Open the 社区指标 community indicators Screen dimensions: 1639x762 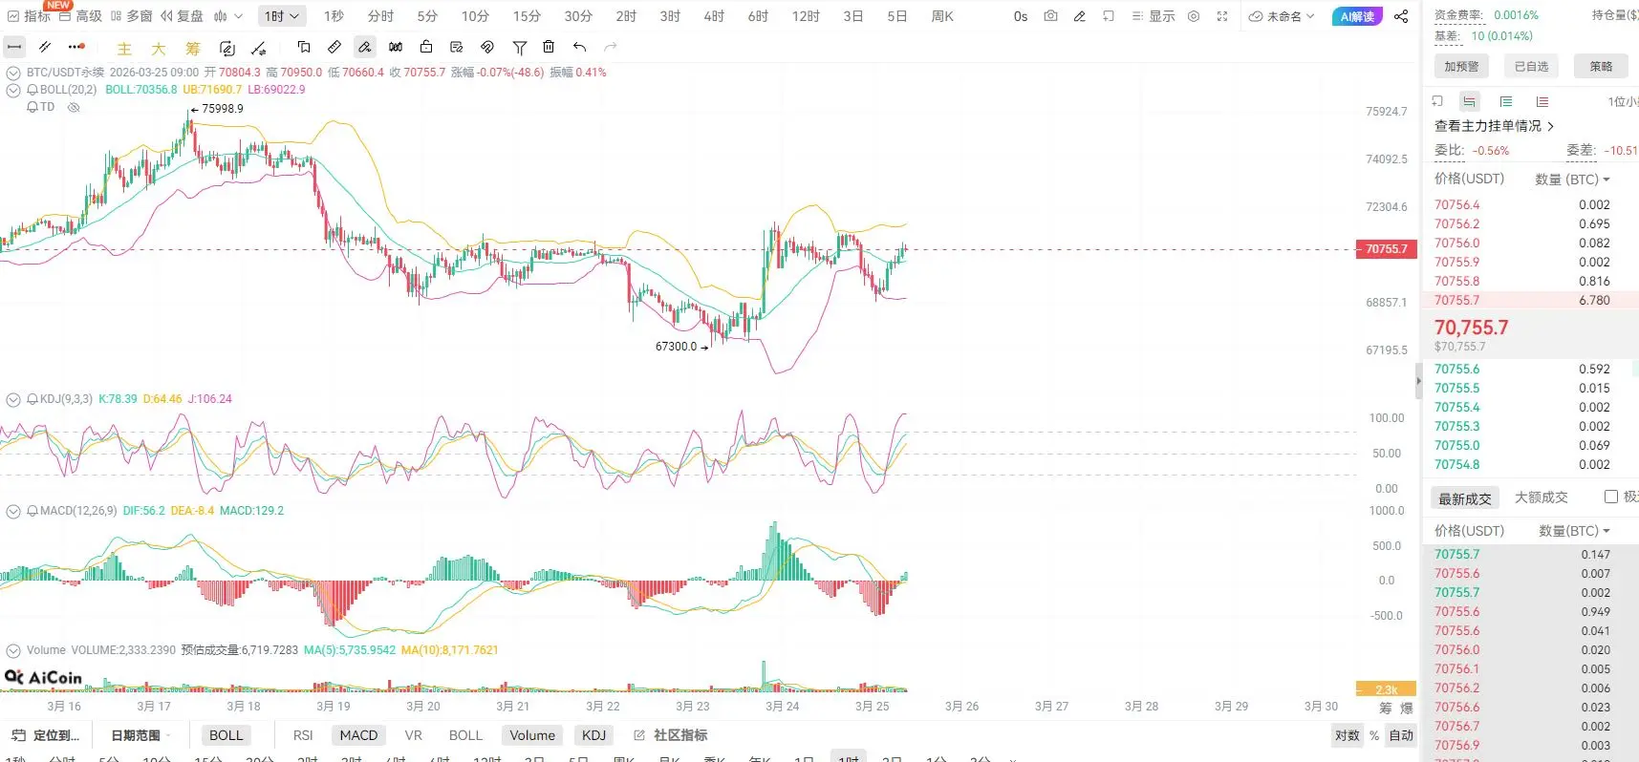671,735
